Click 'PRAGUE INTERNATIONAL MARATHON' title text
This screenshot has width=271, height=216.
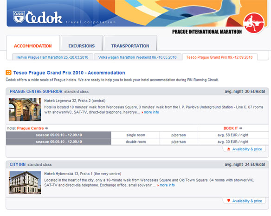pyautogui.click(x=207, y=32)
